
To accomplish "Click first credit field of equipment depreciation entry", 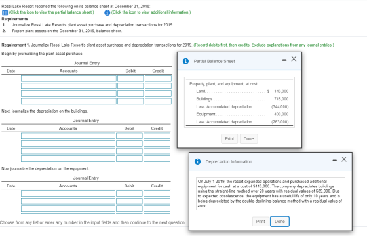I will (x=157, y=193).
